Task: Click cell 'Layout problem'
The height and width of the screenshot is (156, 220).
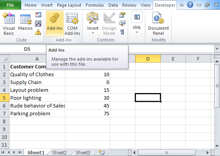Action: point(37,90)
